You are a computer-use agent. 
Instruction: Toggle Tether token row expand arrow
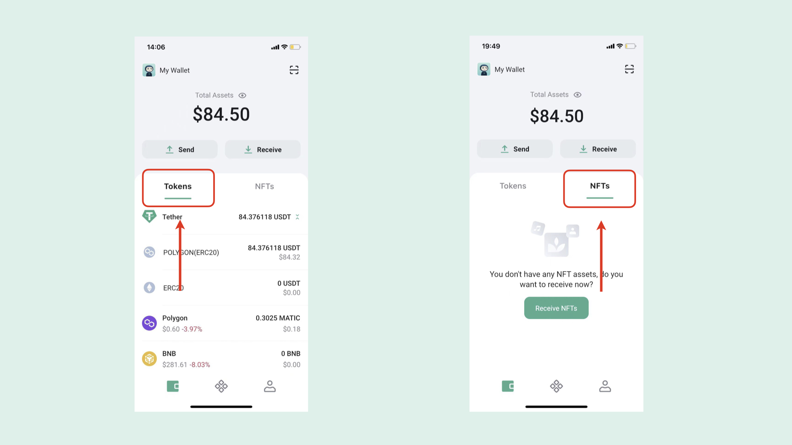point(297,217)
